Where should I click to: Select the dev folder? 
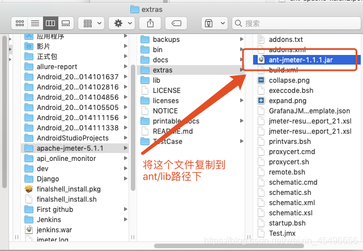tap(75, 169)
